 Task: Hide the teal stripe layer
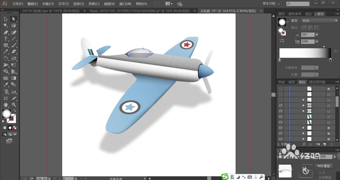click(280, 117)
